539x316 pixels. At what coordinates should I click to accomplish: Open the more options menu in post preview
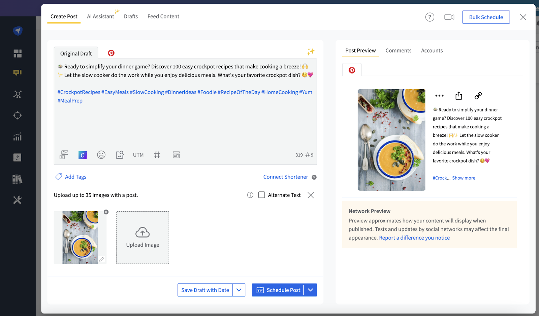439,96
